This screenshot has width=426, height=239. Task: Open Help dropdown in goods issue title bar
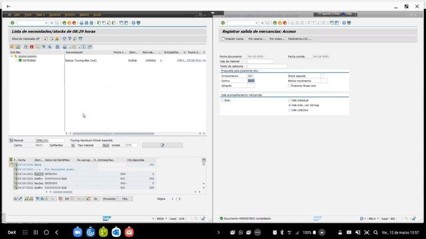click(355, 14)
